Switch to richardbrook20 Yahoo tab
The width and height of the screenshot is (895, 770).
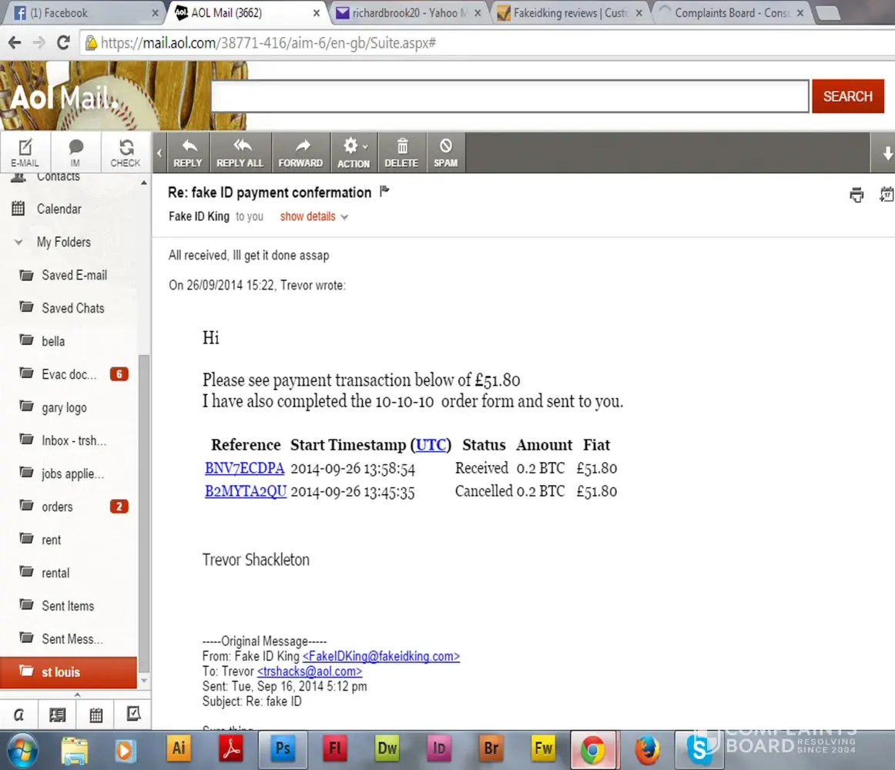point(409,13)
